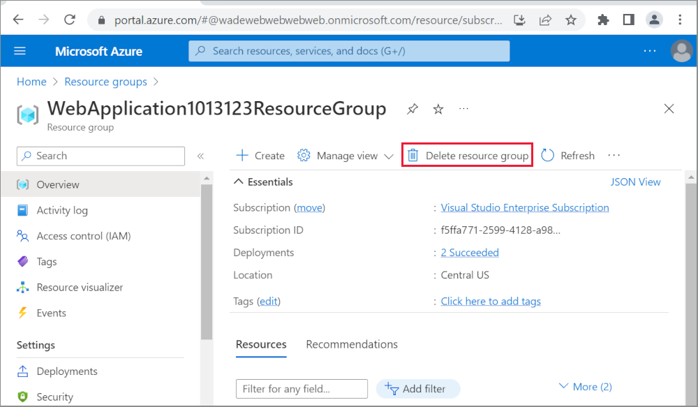Open the Azure portal hamburger menu
This screenshot has width=698, height=407.
[19, 50]
